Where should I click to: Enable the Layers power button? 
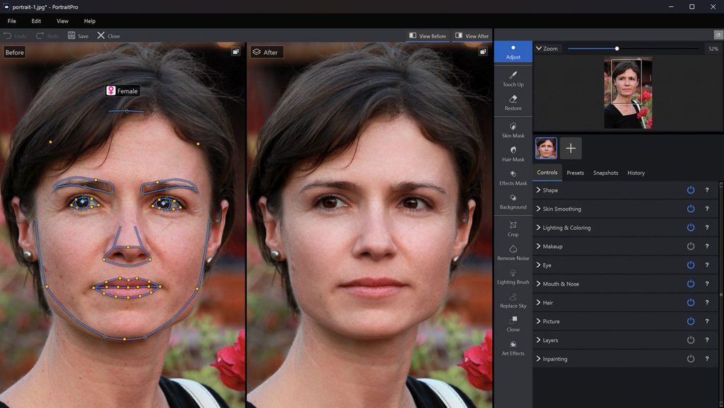(x=691, y=340)
